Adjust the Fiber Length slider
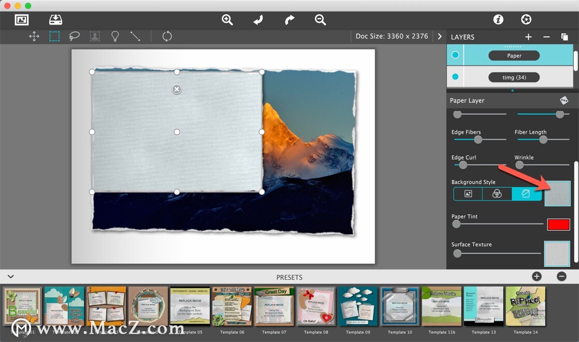This screenshot has height=342, width=579. click(x=543, y=139)
